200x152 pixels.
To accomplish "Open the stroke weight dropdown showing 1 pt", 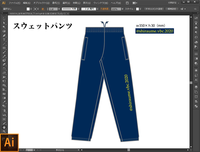I will pyautogui.click(x=53, y=9).
